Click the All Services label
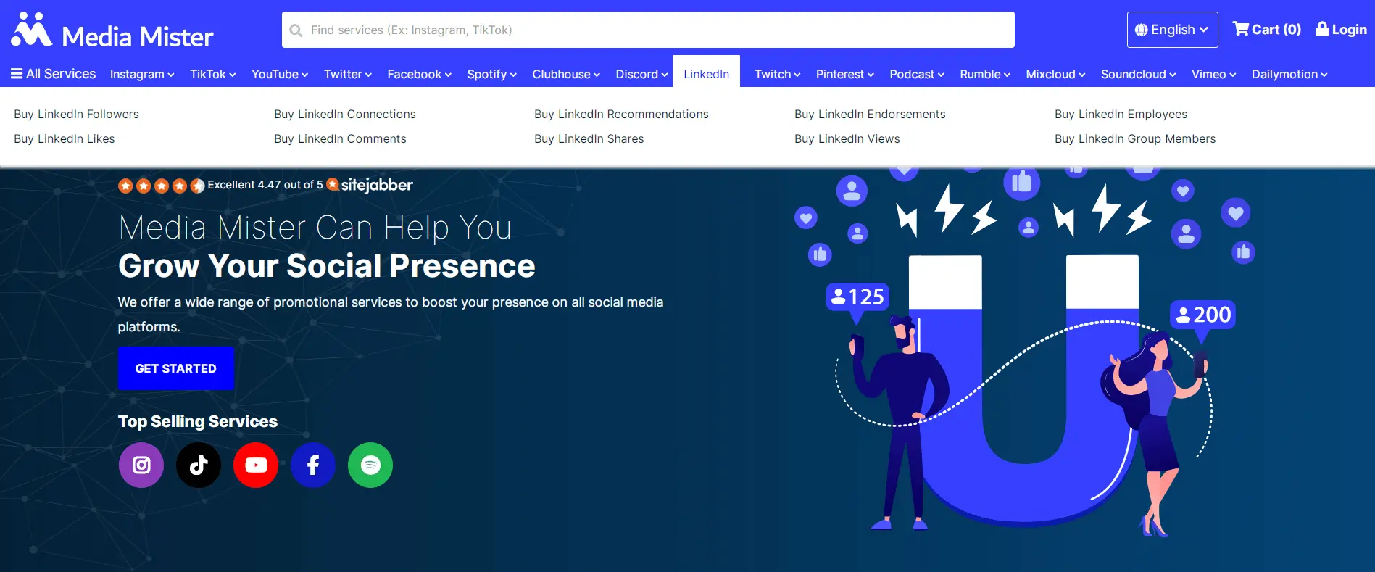The height and width of the screenshot is (572, 1375). pos(61,74)
